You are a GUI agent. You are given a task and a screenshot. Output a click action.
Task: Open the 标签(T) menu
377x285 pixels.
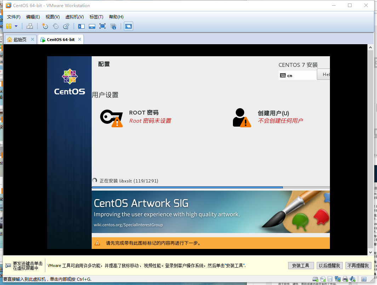96,17
